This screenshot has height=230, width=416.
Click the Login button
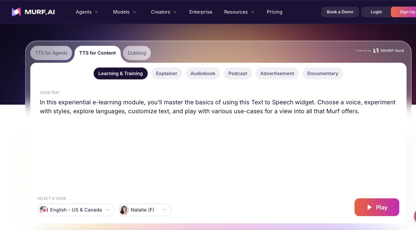376,12
